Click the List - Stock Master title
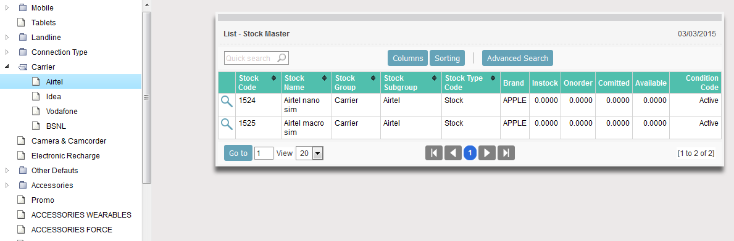This screenshot has width=734, height=241. (257, 34)
